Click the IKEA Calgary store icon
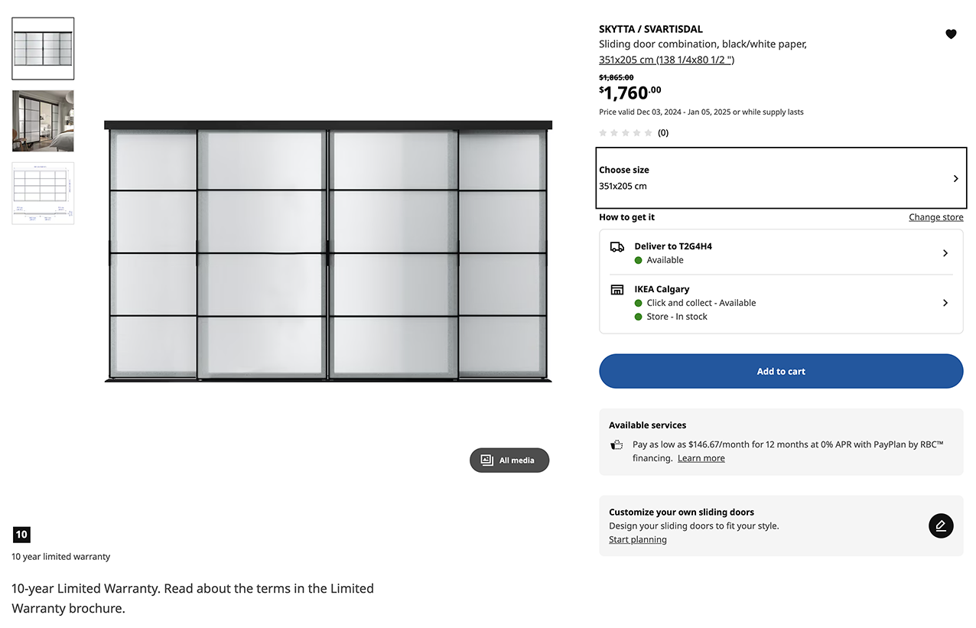976x628 pixels. point(617,290)
